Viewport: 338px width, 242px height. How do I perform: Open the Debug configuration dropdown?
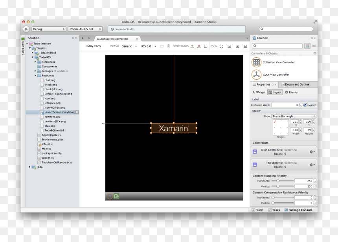49,29
